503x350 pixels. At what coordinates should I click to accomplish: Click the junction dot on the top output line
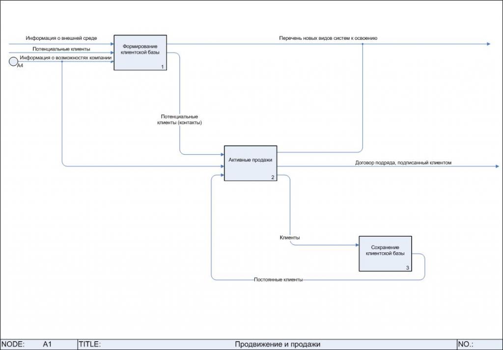tap(363, 44)
